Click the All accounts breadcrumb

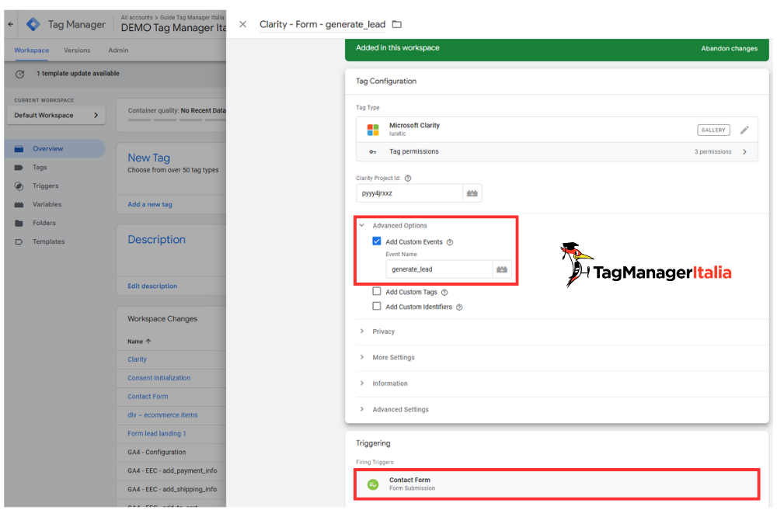[137, 17]
